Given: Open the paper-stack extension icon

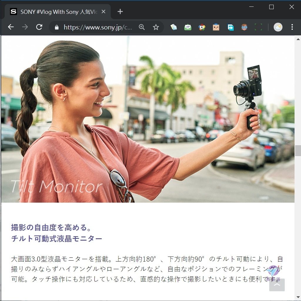Looking at the screenshot, I should click(173, 27).
